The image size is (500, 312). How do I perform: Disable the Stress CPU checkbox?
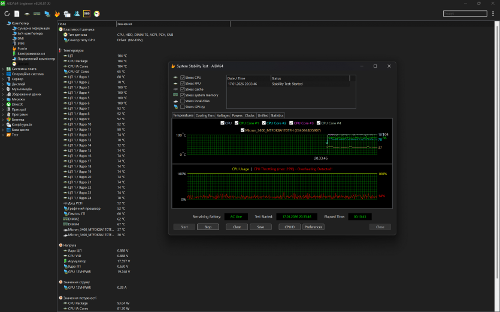pos(183,78)
